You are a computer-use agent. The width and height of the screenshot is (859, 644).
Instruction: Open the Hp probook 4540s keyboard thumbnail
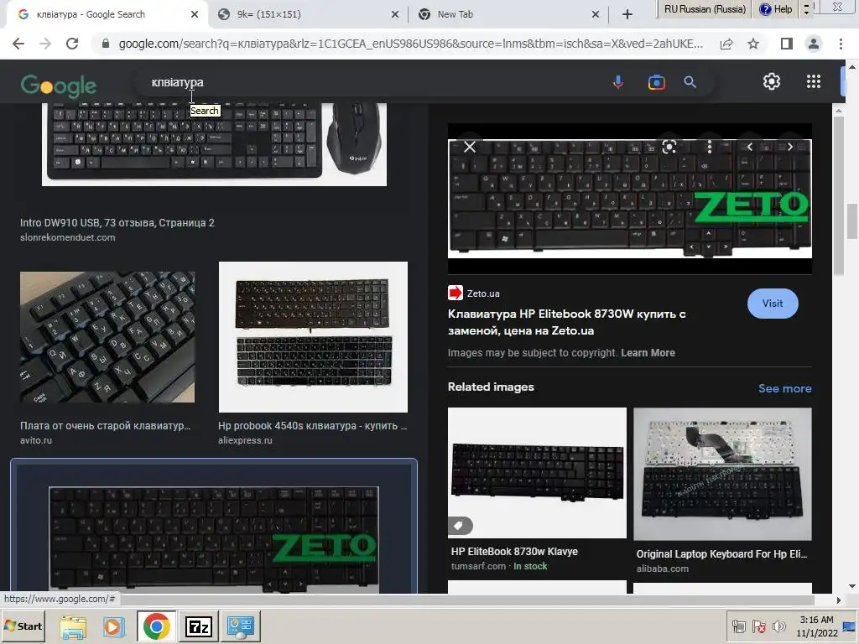(x=313, y=337)
